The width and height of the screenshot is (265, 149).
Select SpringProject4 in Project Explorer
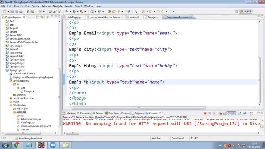[17, 70]
